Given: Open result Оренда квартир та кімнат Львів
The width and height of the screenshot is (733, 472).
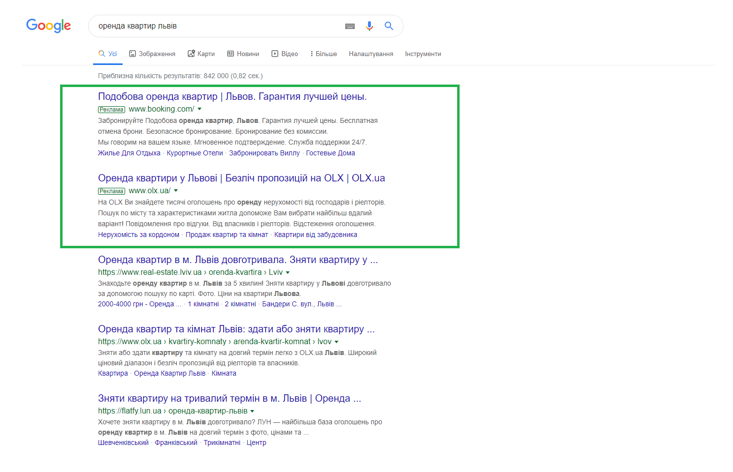Looking at the screenshot, I should point(236,329).
